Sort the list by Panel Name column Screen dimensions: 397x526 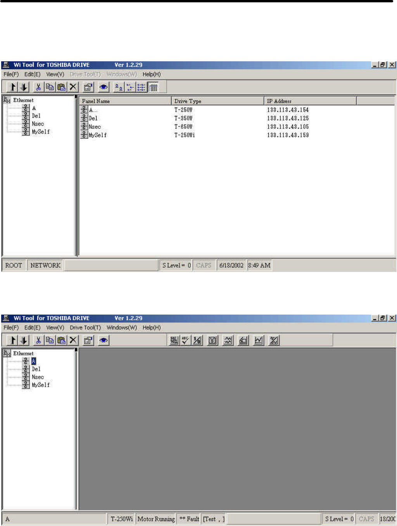point(125,101)
